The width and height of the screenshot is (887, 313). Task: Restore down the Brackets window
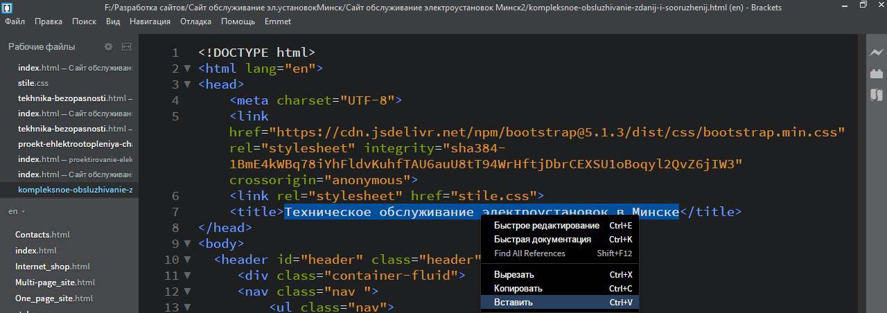863,6
